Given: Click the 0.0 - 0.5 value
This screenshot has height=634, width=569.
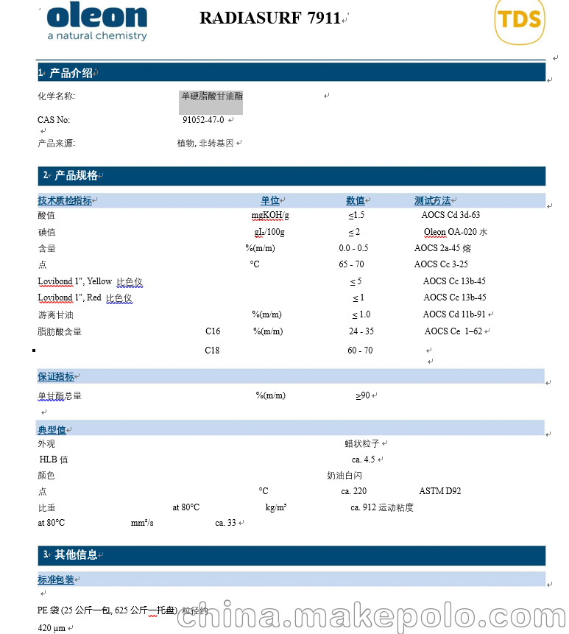Looking at the screenshot, I should pos(353,248).
